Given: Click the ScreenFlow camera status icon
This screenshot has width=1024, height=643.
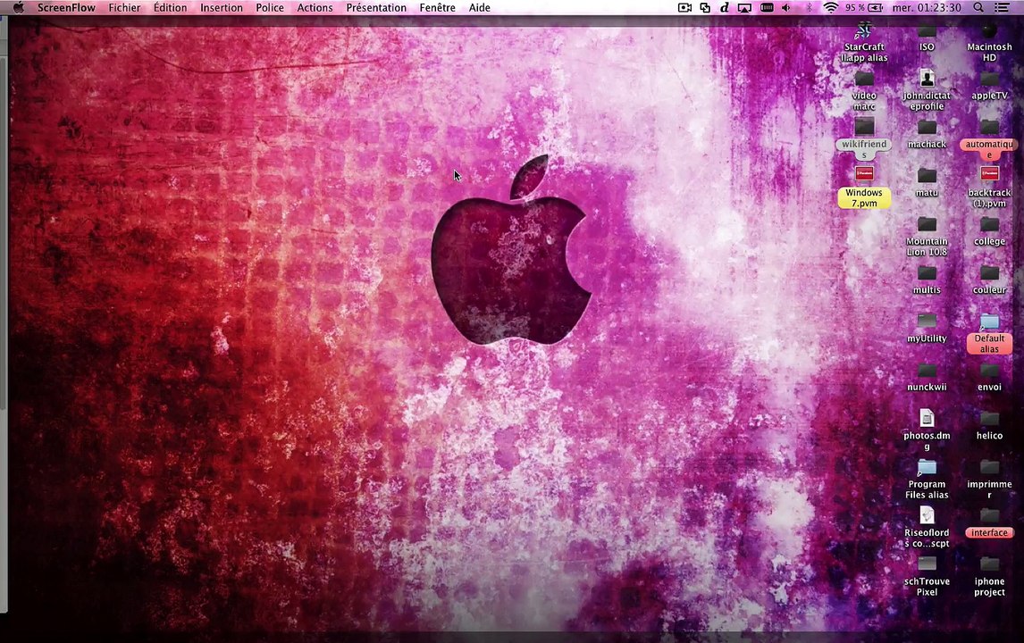Looking at the screenshot, I should point(684,8).
